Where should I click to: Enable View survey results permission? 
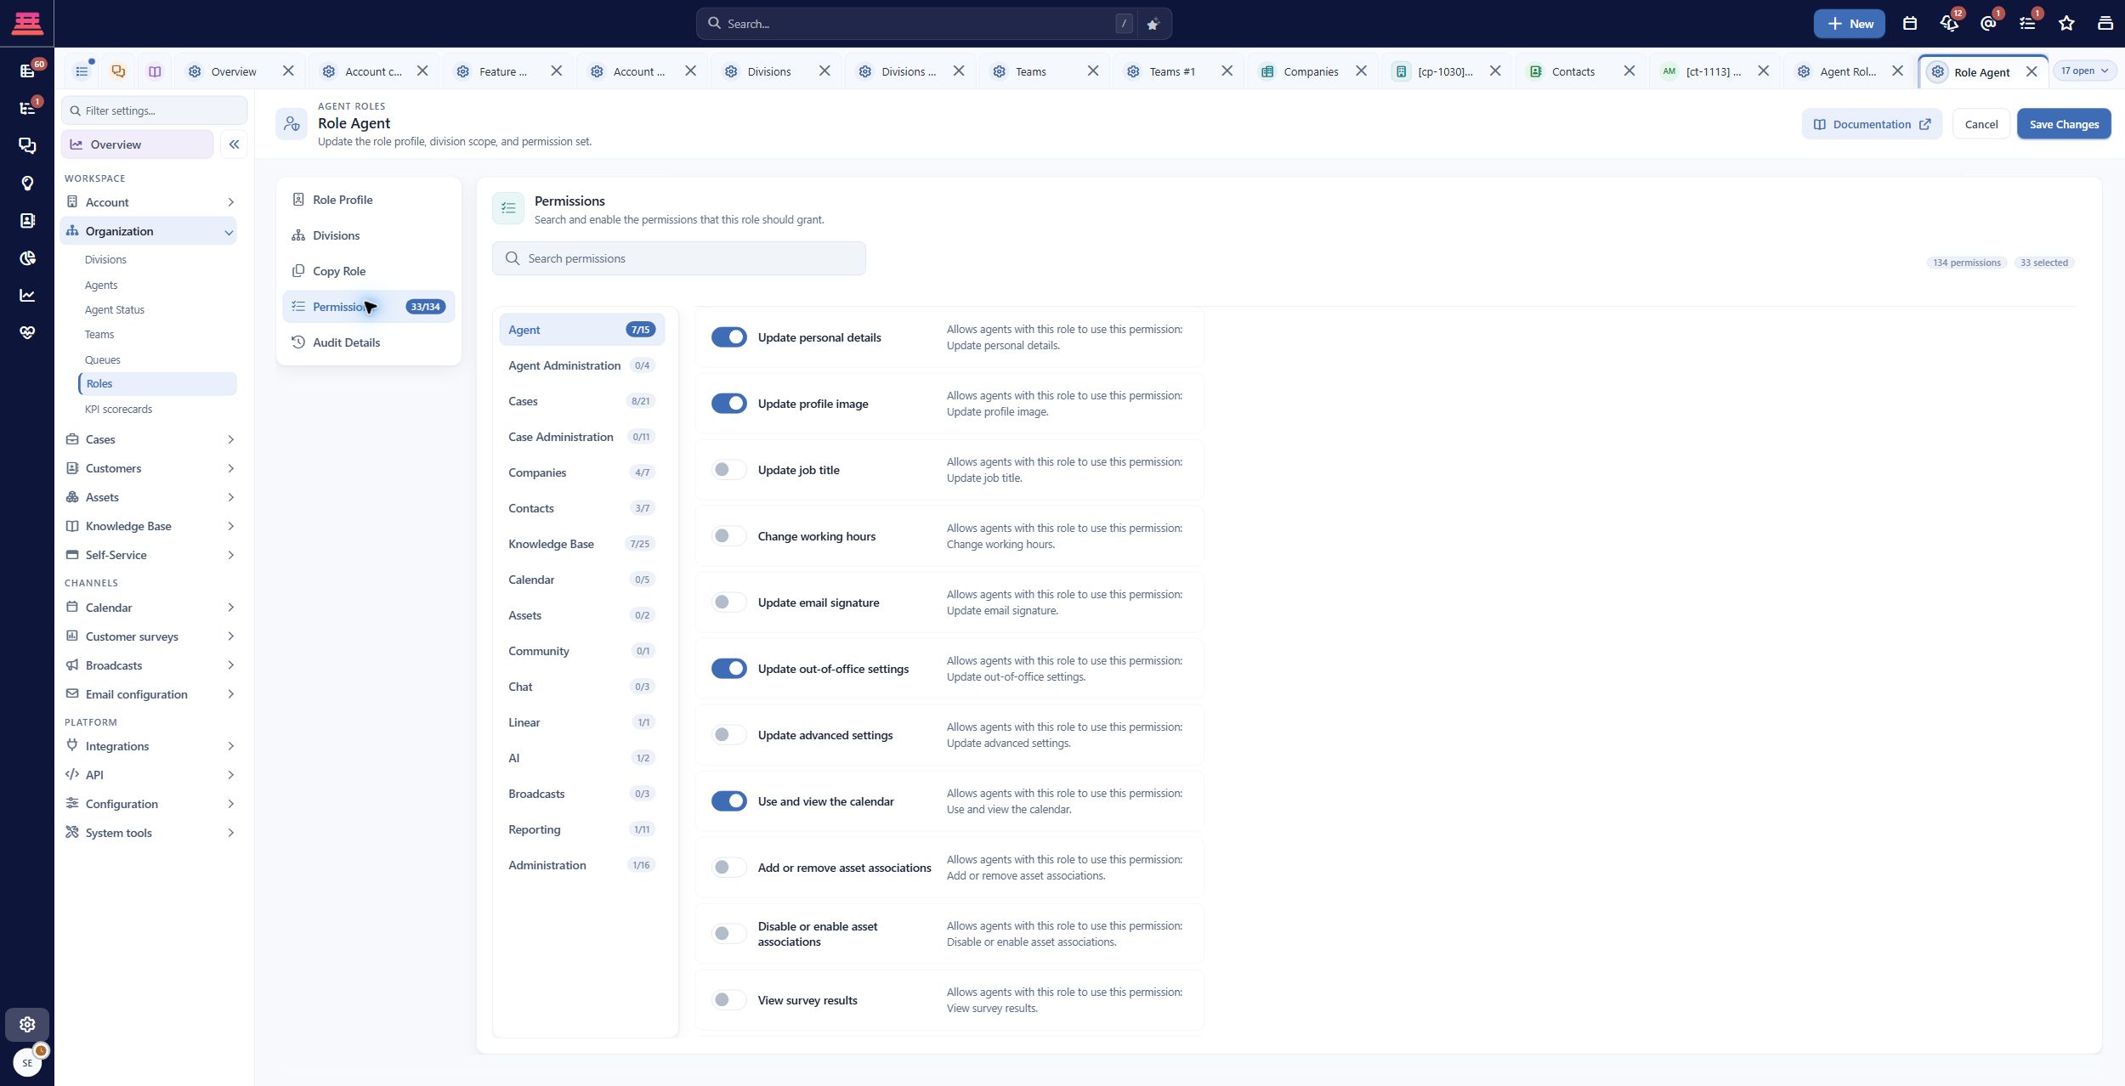tap(728, 1000)
